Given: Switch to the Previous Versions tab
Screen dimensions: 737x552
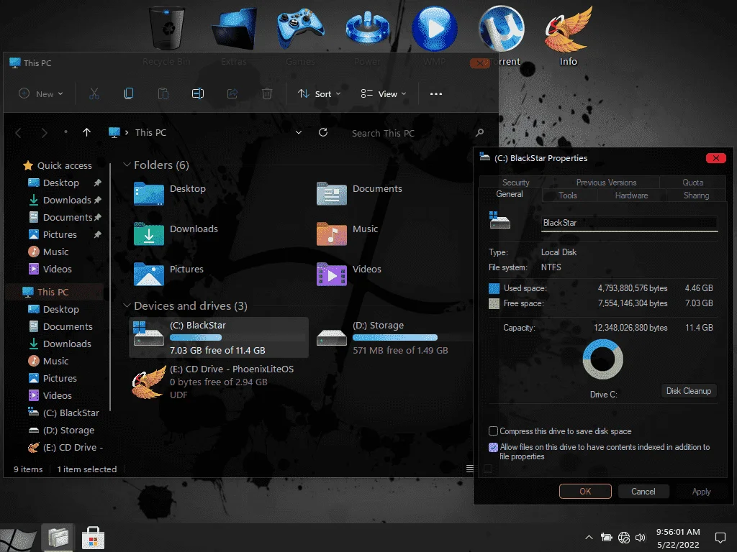Looking at the screenshot, I should pos(606,183).
